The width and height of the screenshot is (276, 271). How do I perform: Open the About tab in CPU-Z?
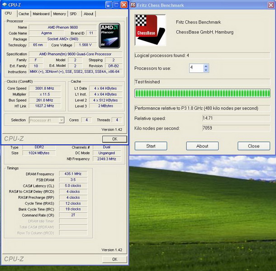tap(88, 14)
